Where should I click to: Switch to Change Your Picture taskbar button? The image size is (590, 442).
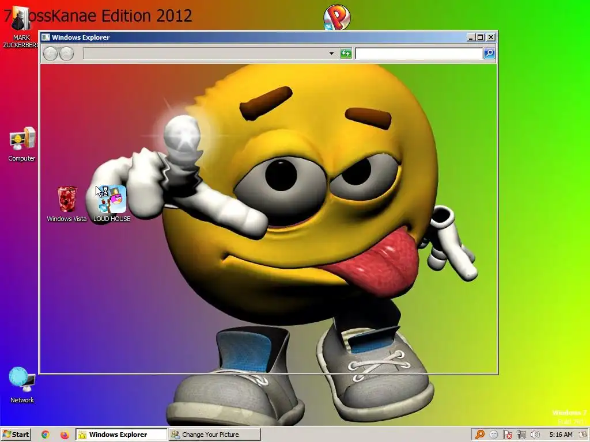[x=214, y=435]
